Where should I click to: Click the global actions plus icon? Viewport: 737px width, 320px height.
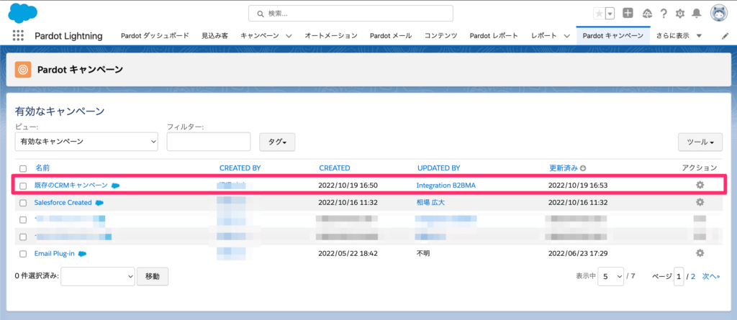click(628, 13)
